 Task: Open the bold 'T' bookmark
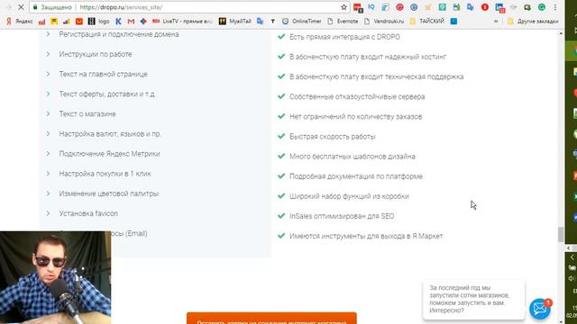tap(272, 22)
